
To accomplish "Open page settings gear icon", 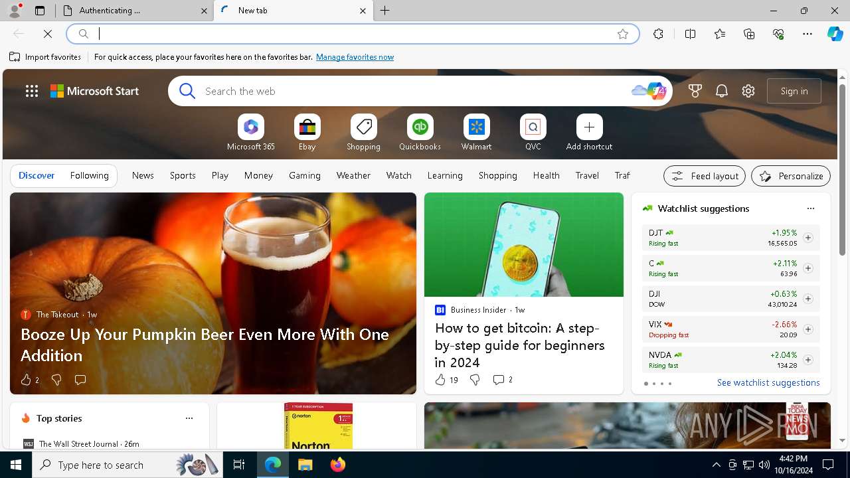I will point(748,91).
